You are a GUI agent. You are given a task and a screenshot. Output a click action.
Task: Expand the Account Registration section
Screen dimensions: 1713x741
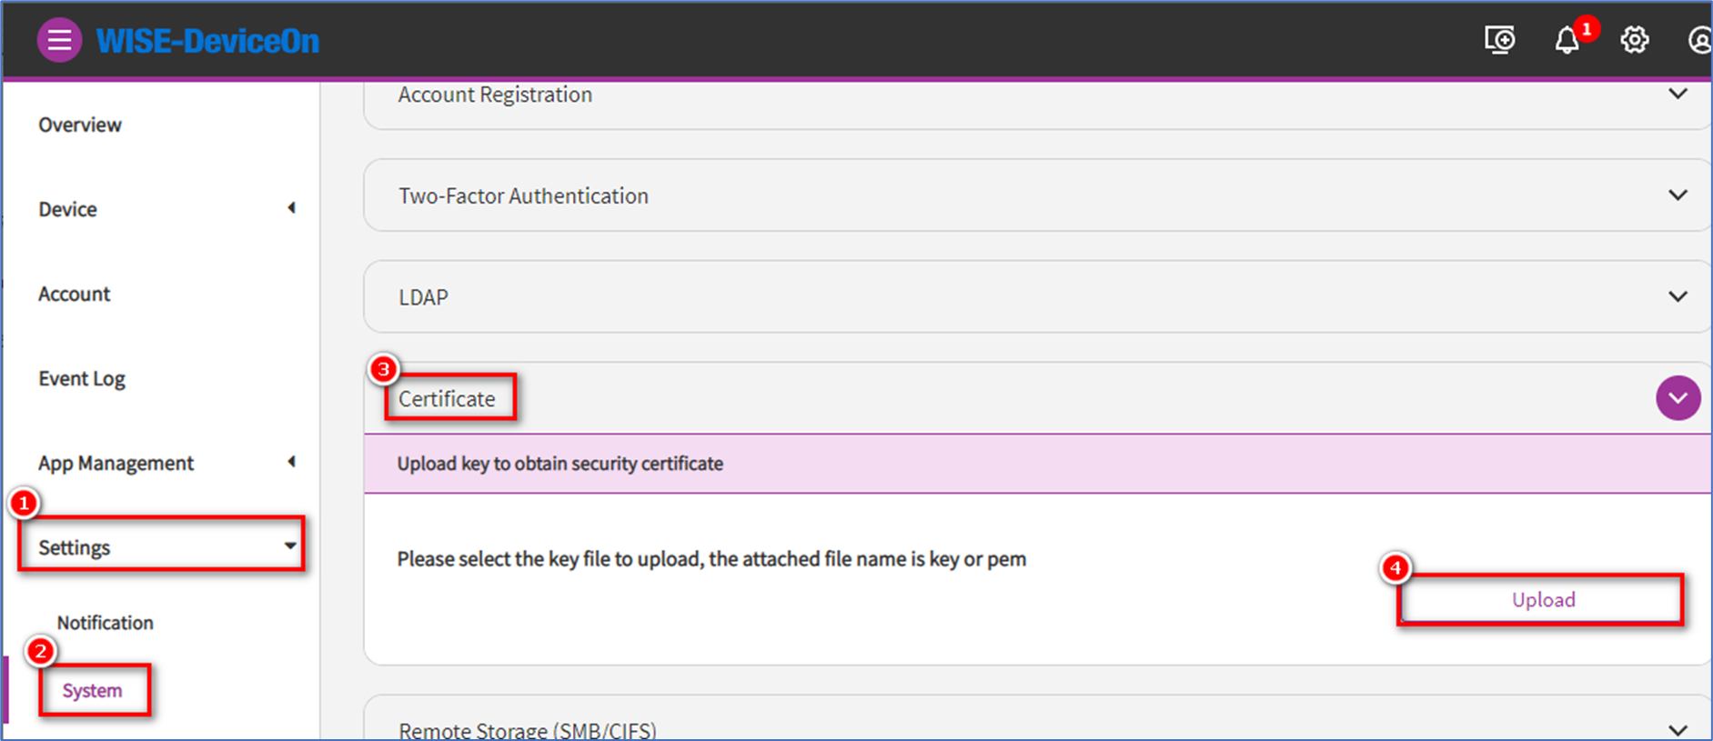tap(1678, 94)
